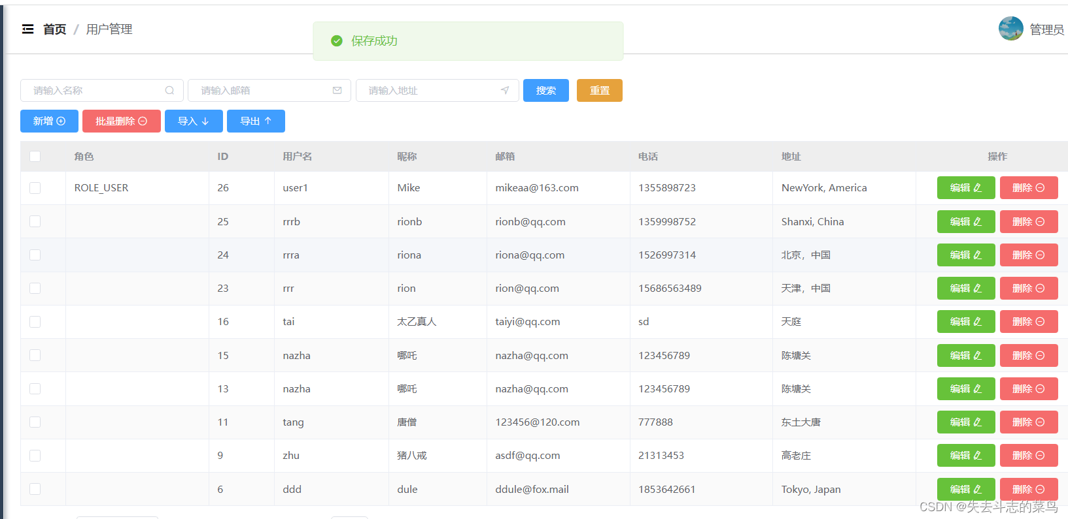Image resolution: width=1068 pixels, height=519 pixels.
Task: Check the box for ddd row
Action: click(x=35, y=489)
